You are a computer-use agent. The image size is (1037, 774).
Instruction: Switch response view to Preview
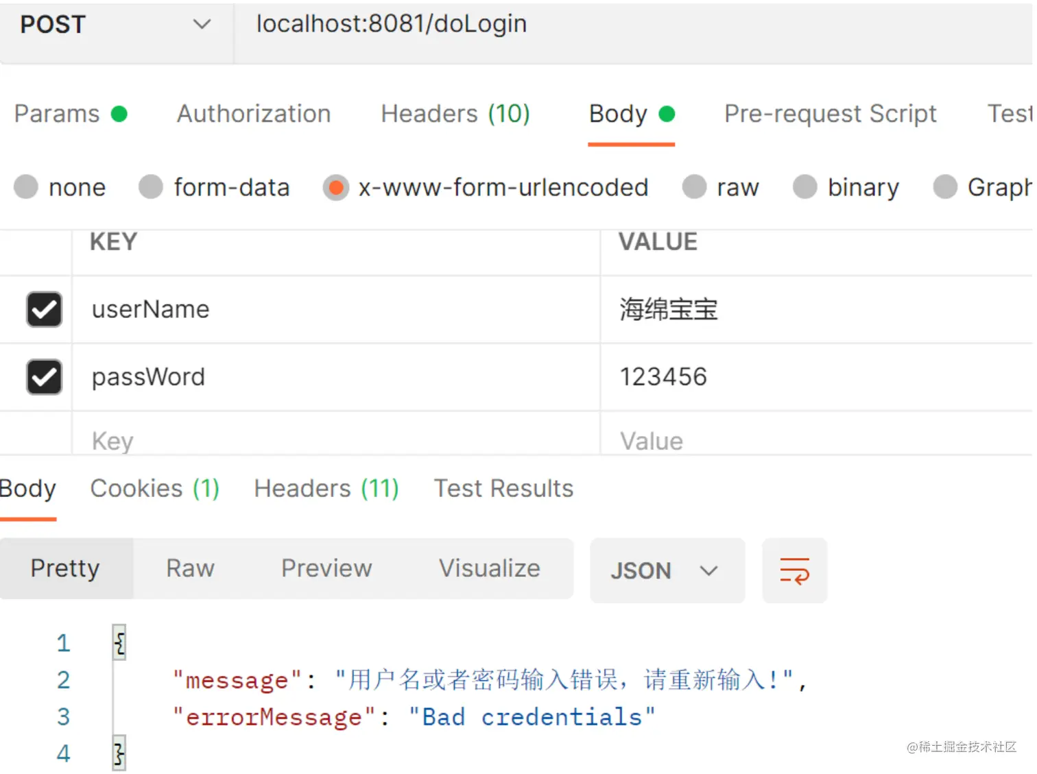tap(326, 568)
